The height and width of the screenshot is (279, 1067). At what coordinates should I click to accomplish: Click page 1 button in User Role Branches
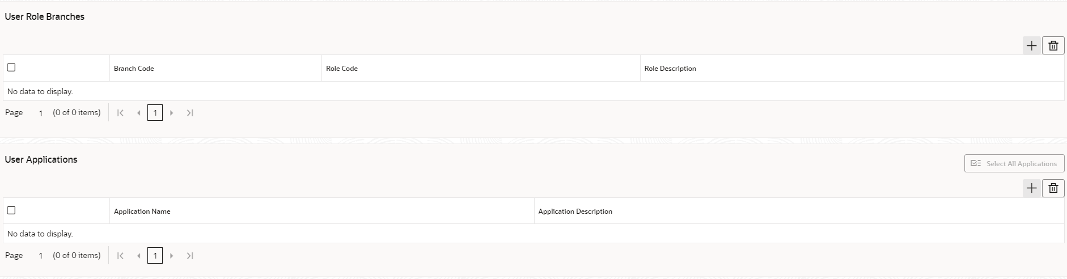click(x=155, y=113)
